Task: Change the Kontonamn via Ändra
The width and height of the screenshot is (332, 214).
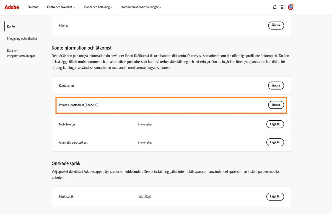Action: pyautogui.click(x=276, y=86)
